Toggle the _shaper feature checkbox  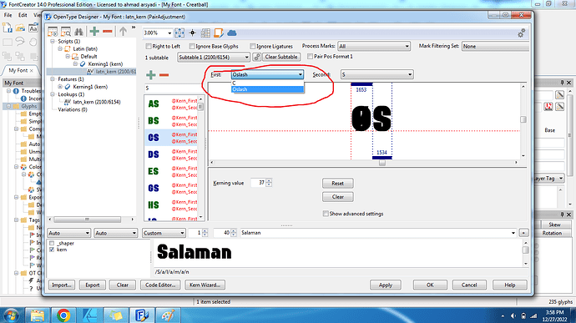[52, 243]
